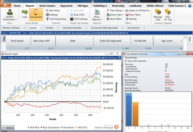
Task: Click the Stats side tab
Action: coord(4,39)
